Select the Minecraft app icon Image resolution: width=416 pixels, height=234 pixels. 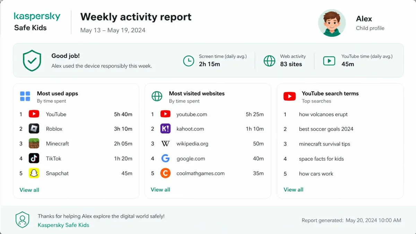coord(34,144)
